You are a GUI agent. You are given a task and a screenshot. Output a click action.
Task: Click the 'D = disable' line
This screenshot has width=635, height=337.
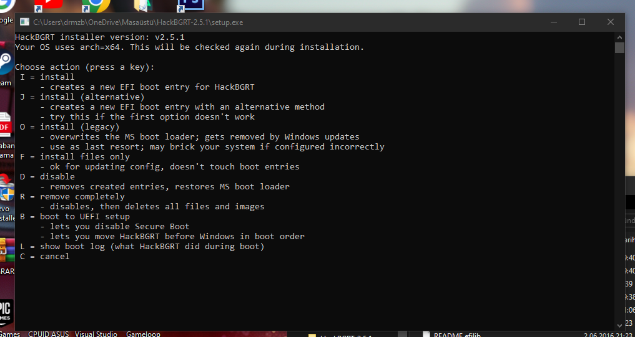47,176
